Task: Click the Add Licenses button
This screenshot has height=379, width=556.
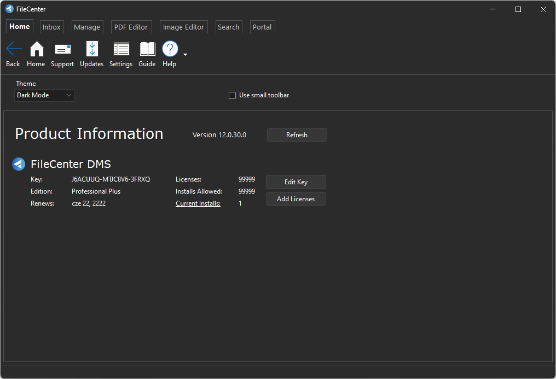Action: 296,199
